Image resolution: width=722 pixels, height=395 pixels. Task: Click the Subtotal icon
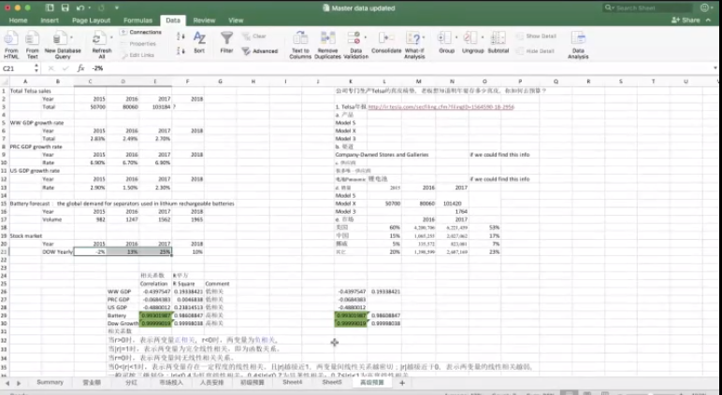click(x=498, y=38)
